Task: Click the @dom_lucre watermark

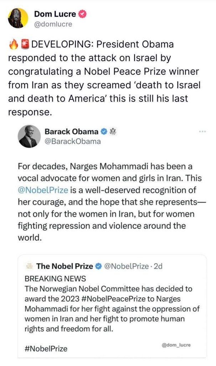Action: [176, 345]
